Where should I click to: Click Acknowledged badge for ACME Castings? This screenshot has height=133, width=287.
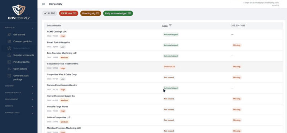pyautogui.click(x=171, y=34)
